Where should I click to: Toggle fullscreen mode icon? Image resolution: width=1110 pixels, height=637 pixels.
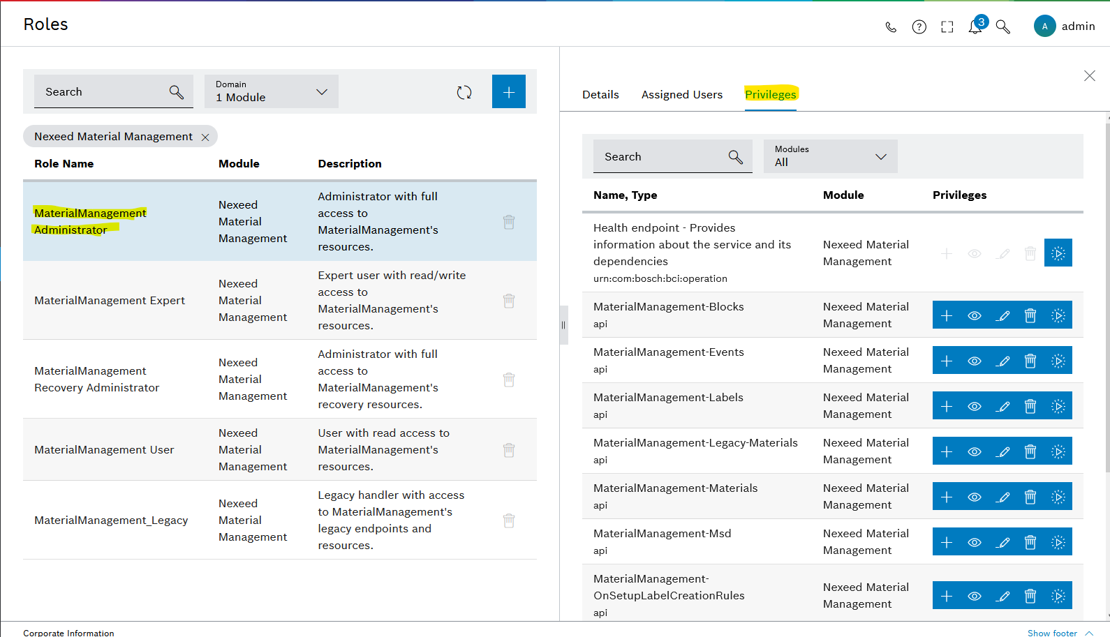tap(947, 27)
